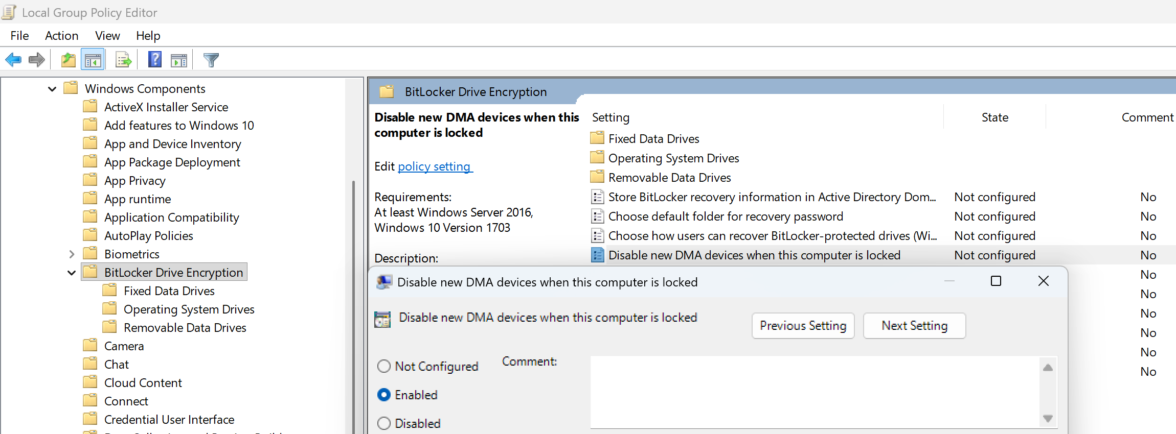The height and width of the screenshot is (434, 1176).
Task: Select the Not Configured radio button
Action: coord(383,366)
